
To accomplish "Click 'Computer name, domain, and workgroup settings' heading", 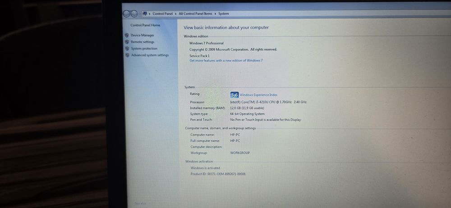I will pos(221,128).
